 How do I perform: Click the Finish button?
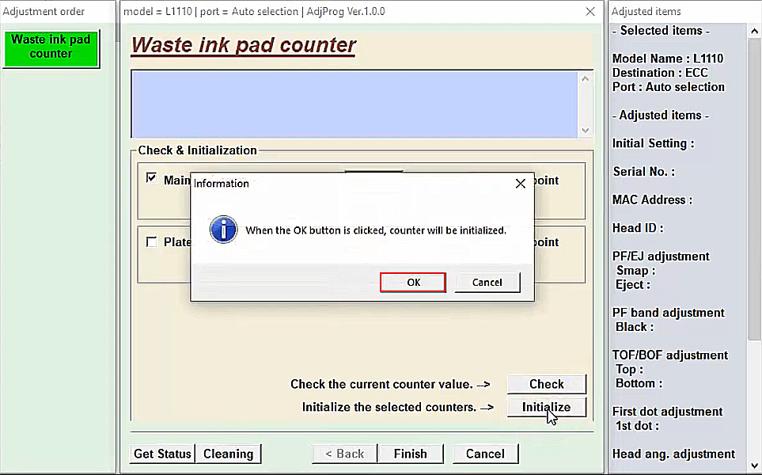[x=410, y=454]
